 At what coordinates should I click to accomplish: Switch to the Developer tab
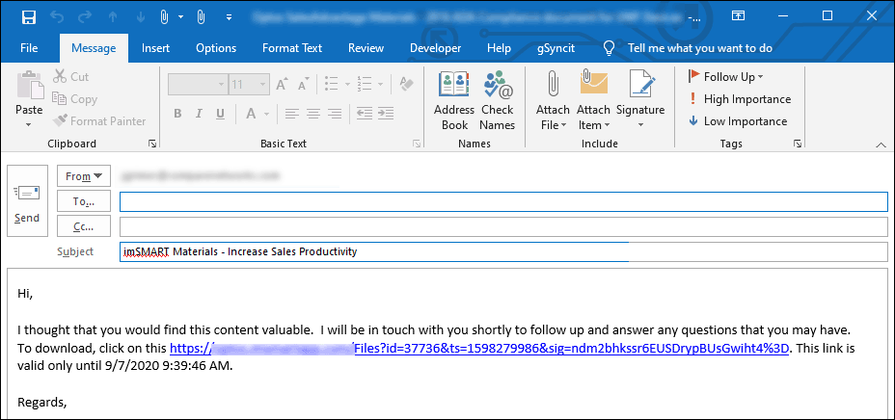[x=436, y=48]
